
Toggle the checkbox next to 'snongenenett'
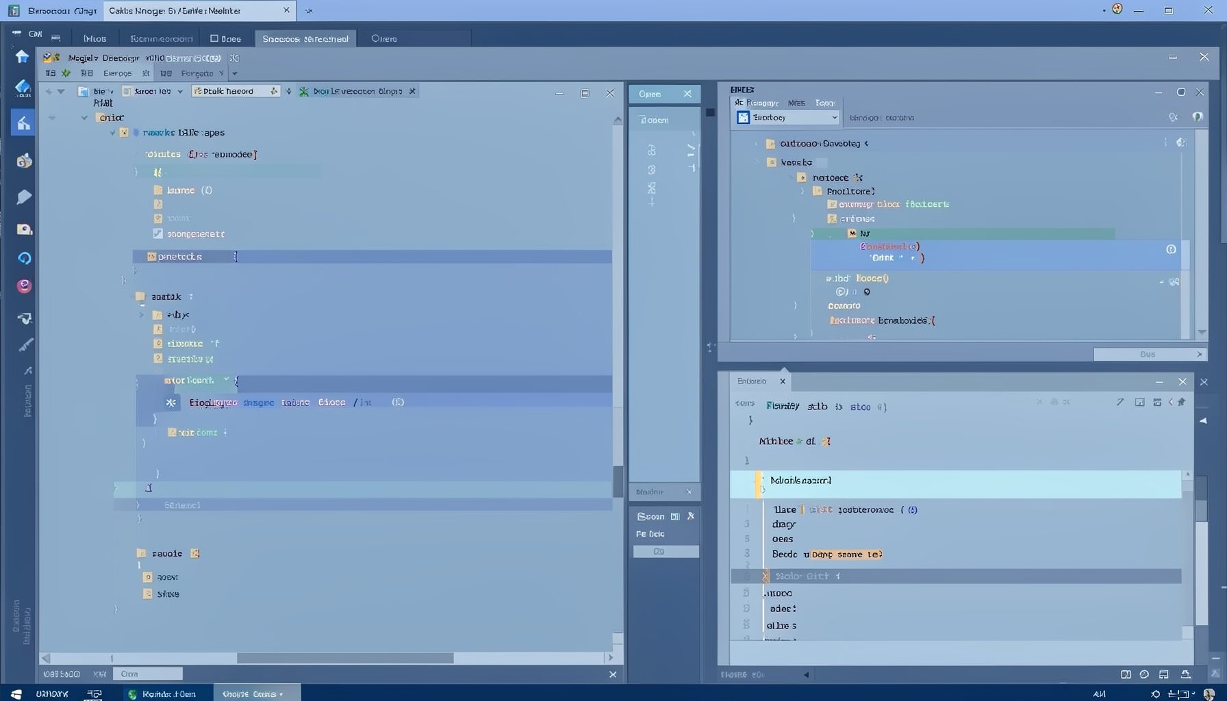pyautogui.click(x=158, y=233)
